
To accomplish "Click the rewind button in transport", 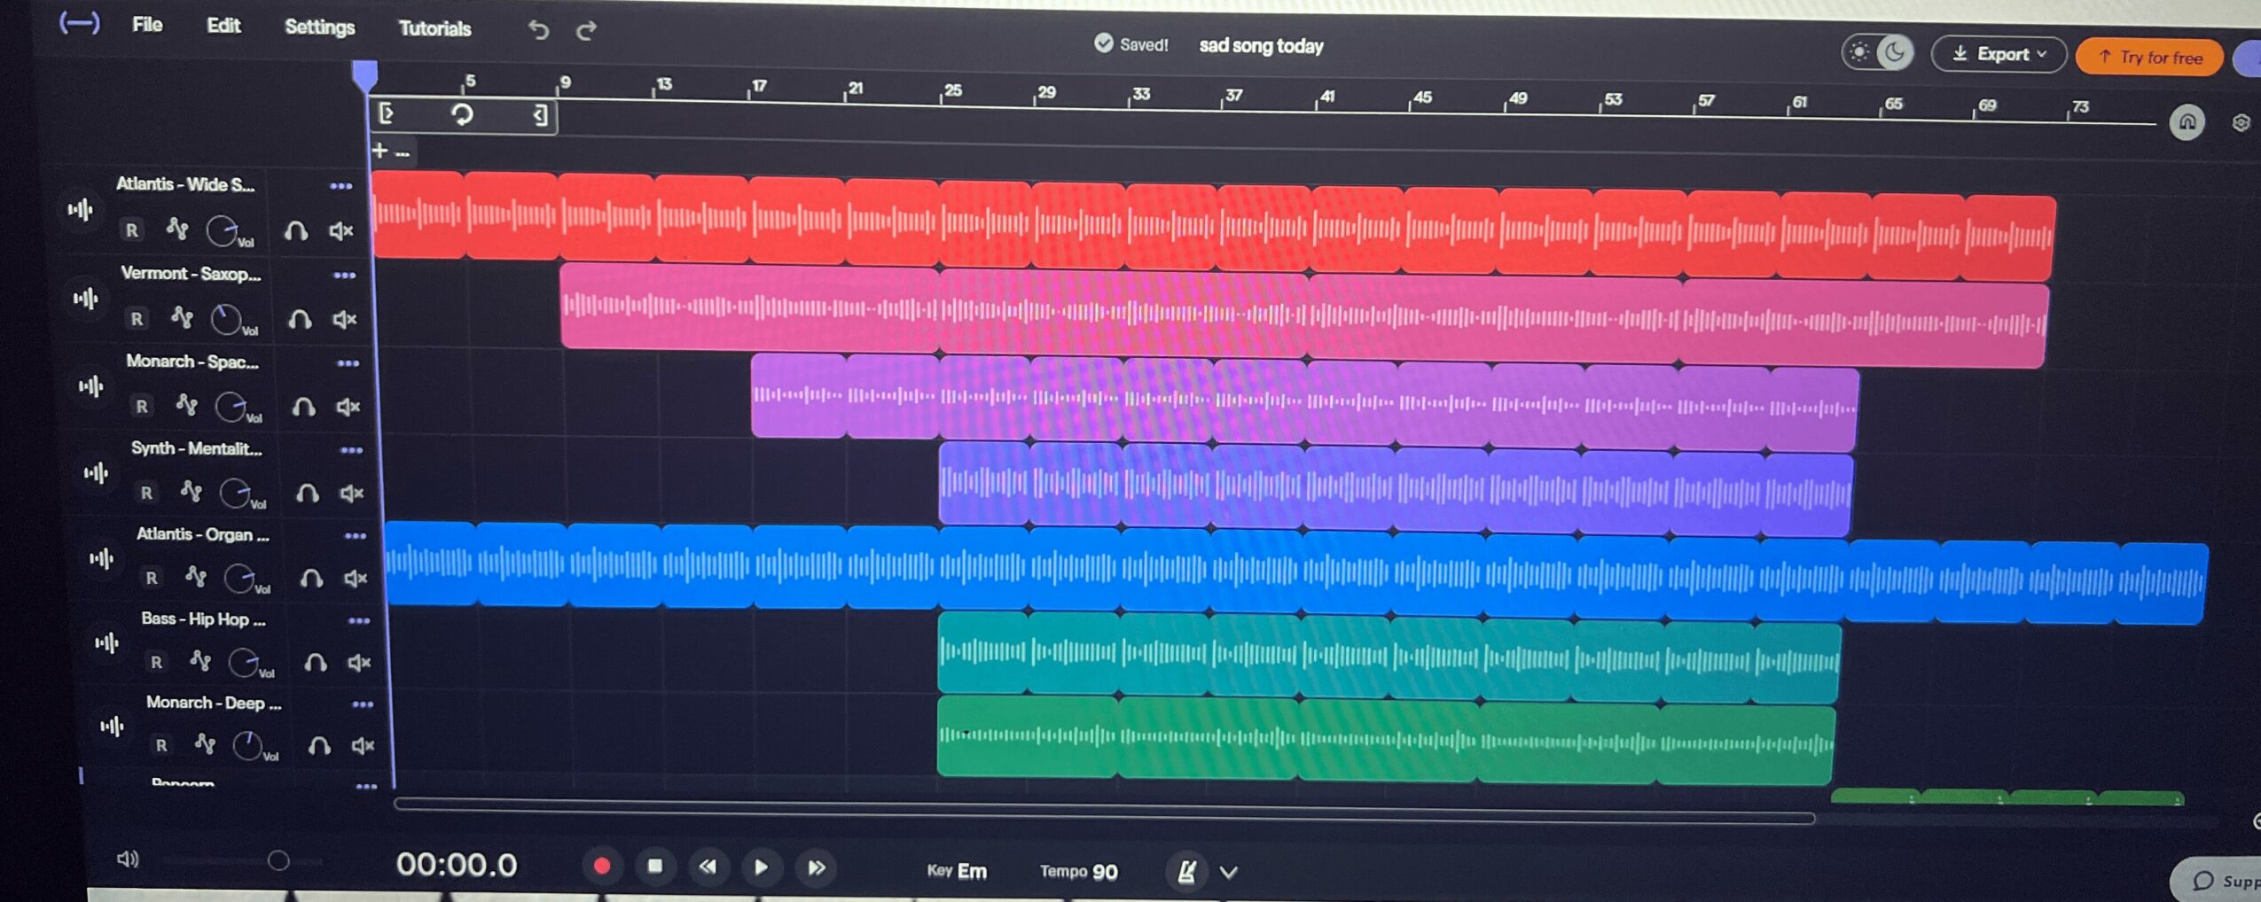I will 708,867.
